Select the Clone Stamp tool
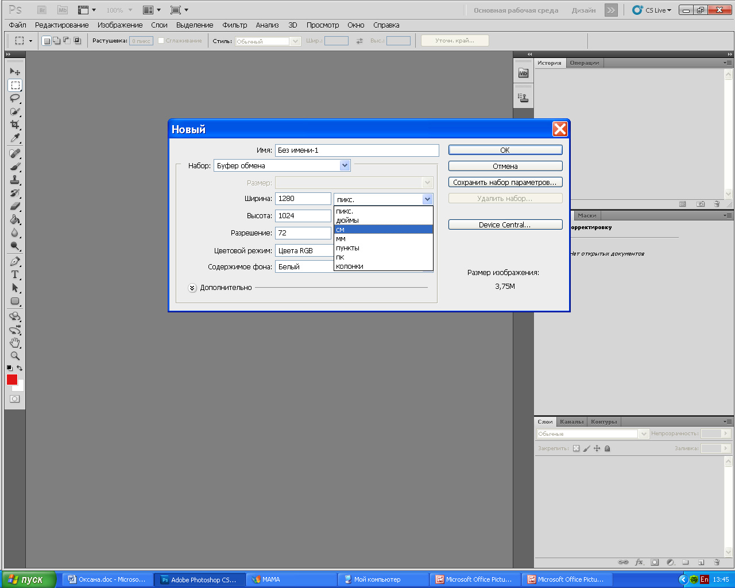The image size is (735, 588). pyautogui.click(x=15, y=180)
